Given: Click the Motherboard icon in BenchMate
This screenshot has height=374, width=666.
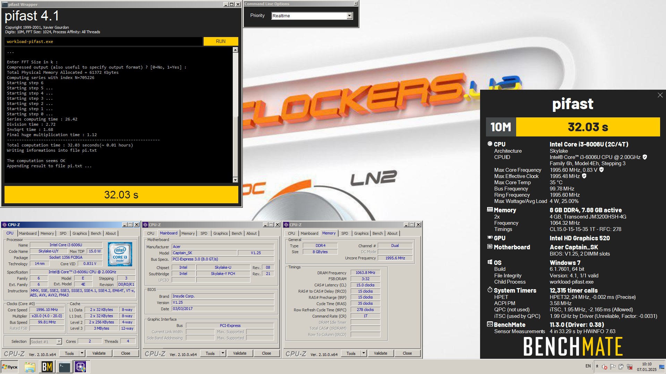Looking at the screenshot, I should click(x=490, y=247).
